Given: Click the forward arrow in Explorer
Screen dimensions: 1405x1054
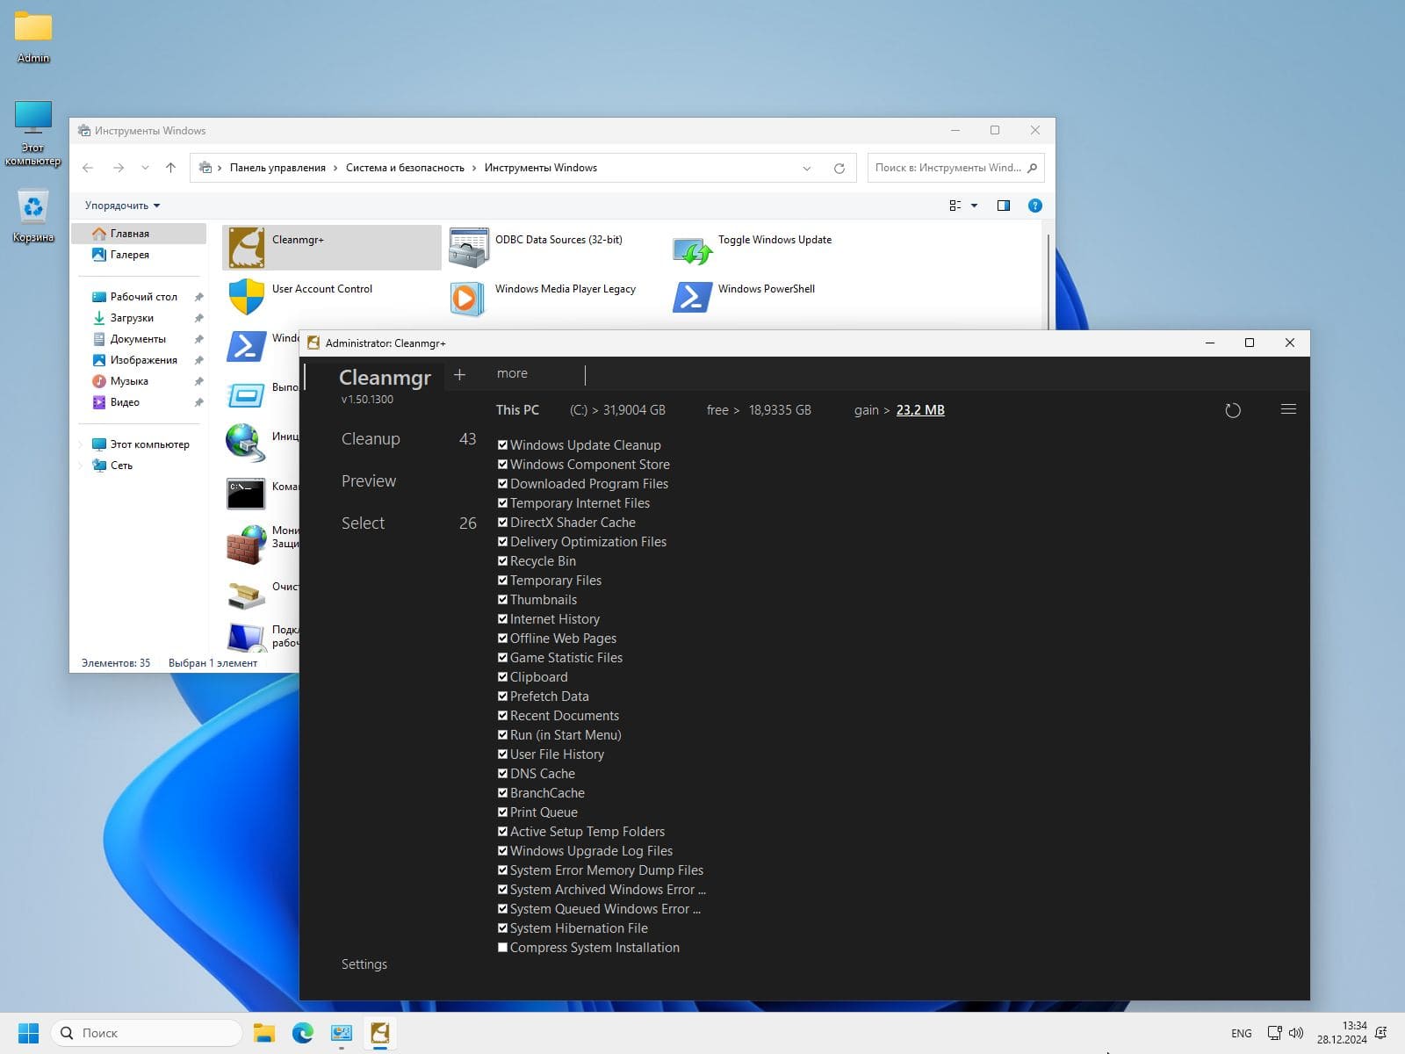Looking at the screenshot, I should tap(118, 168).
